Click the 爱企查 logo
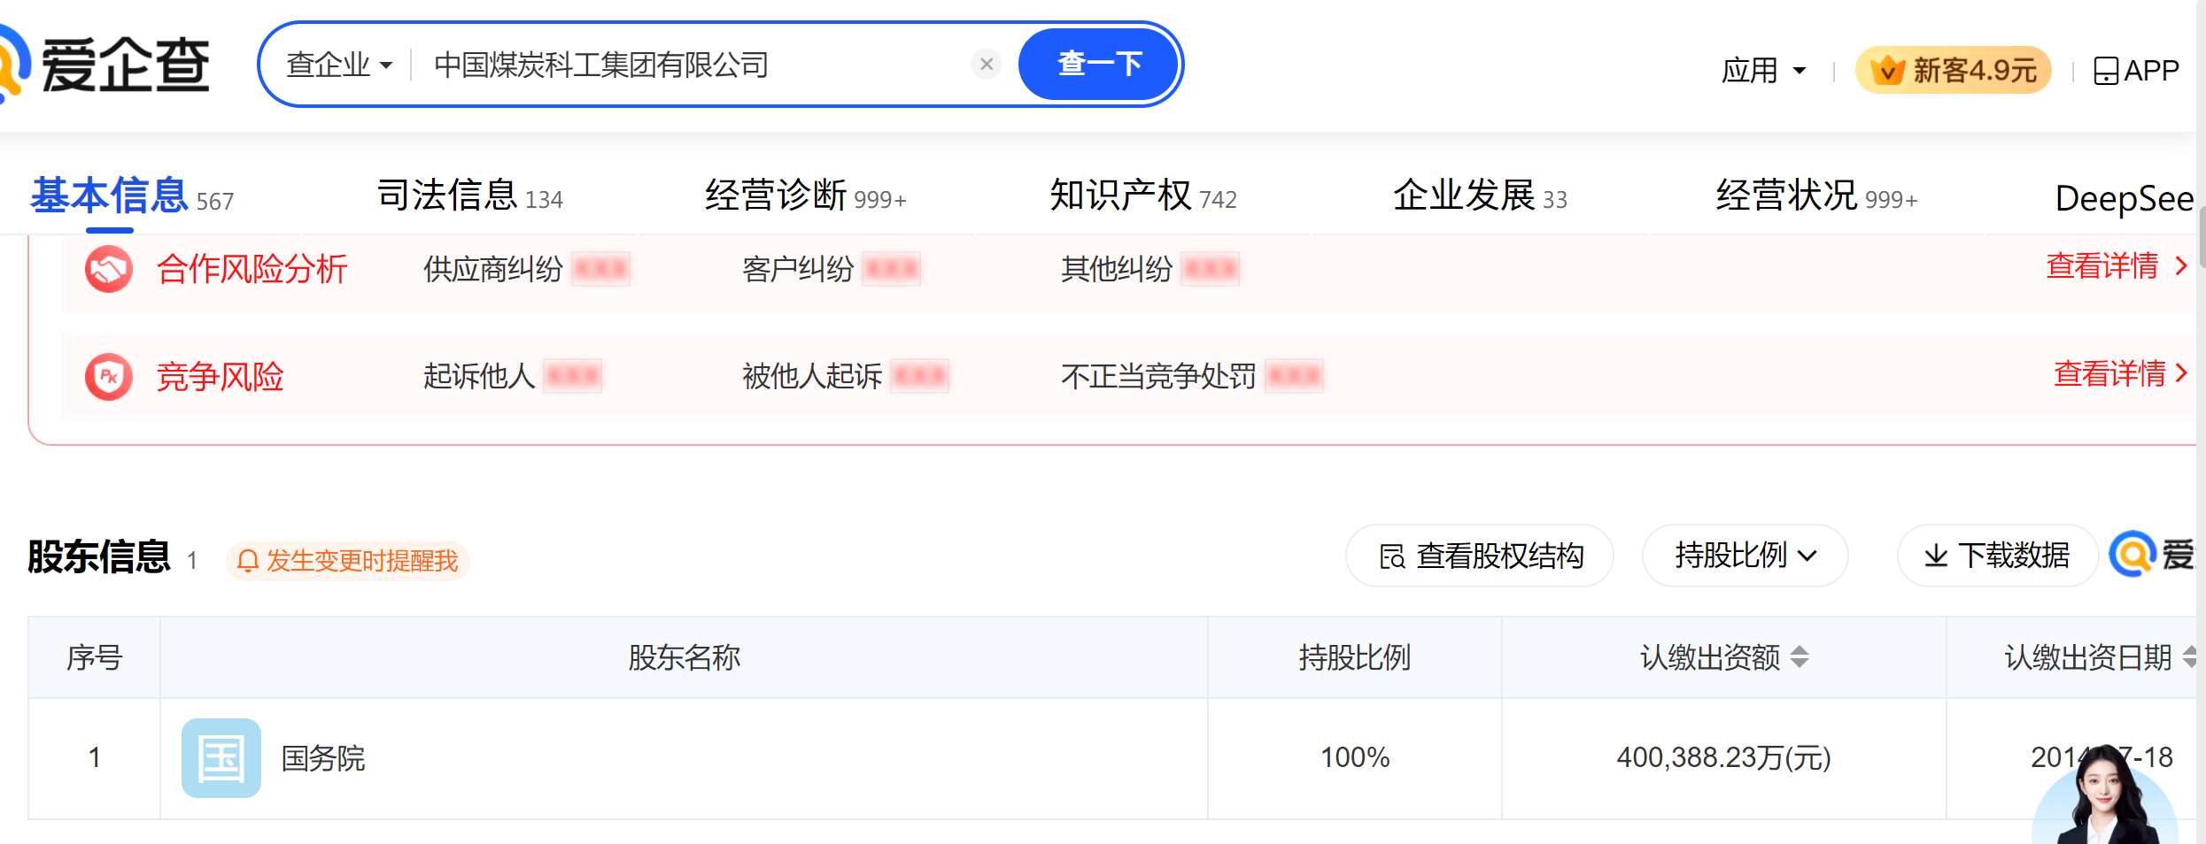 [x=104, y=65]
